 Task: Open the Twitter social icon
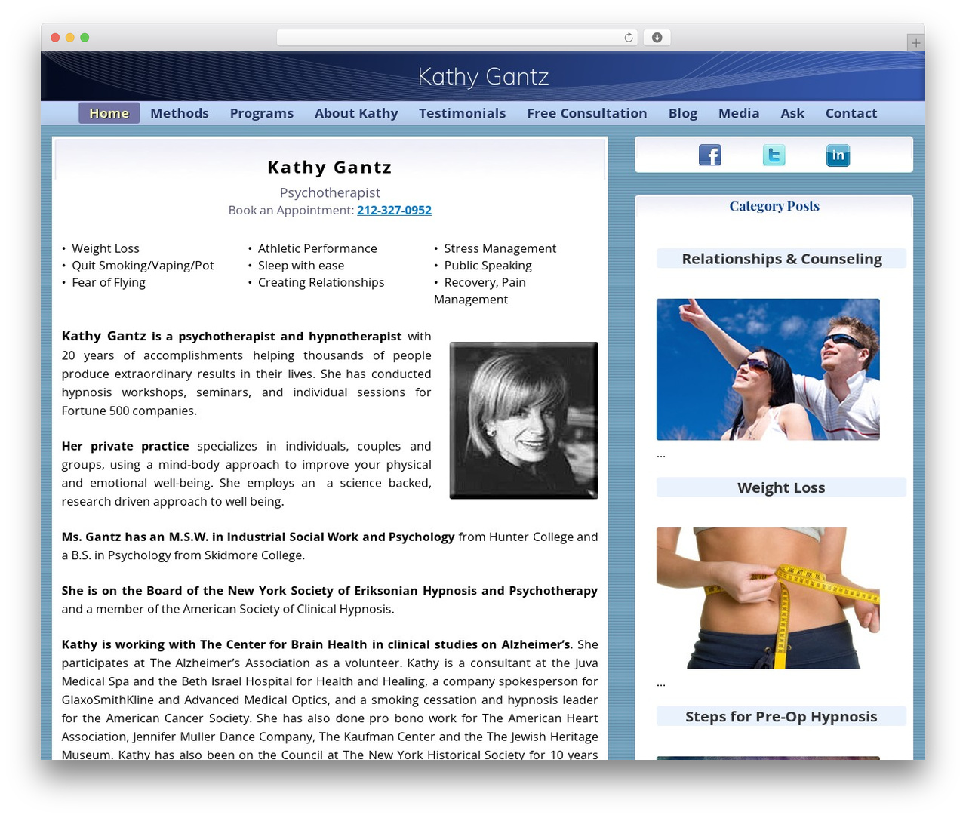[x=774, y=155]
